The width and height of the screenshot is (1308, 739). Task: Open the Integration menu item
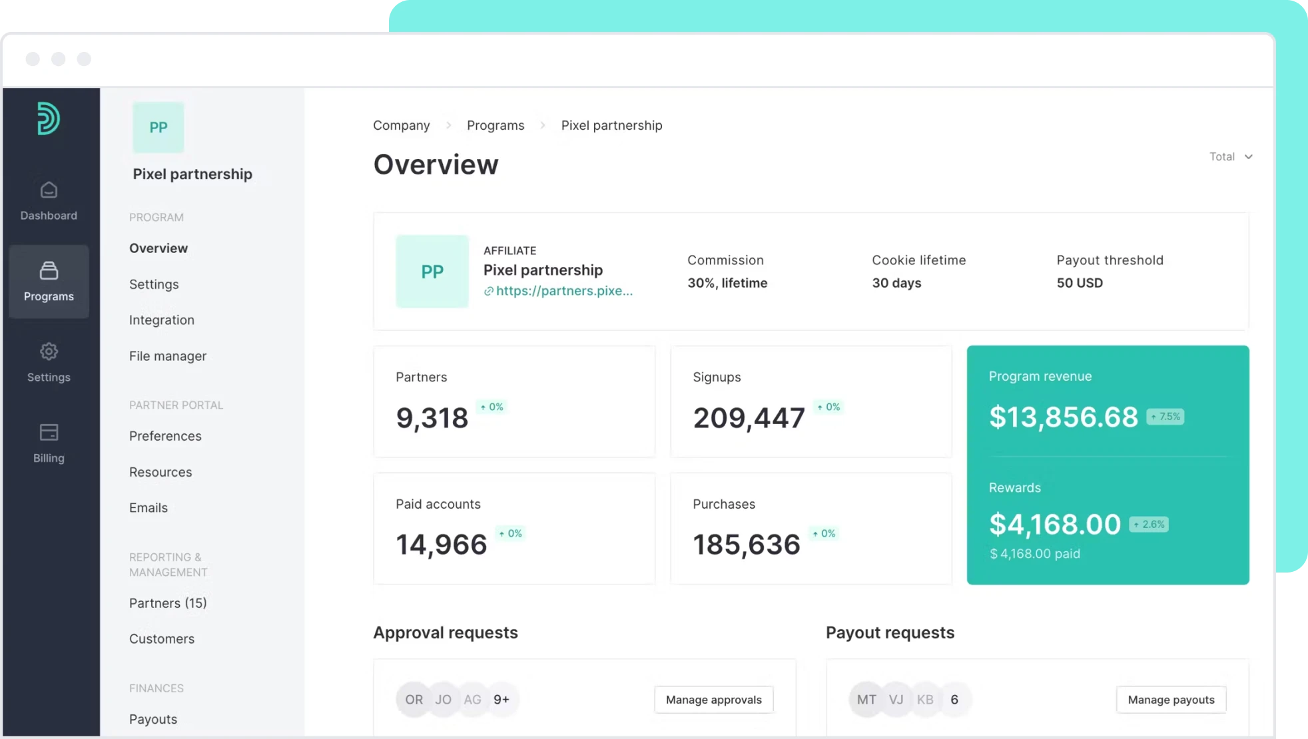pos(162,320)
